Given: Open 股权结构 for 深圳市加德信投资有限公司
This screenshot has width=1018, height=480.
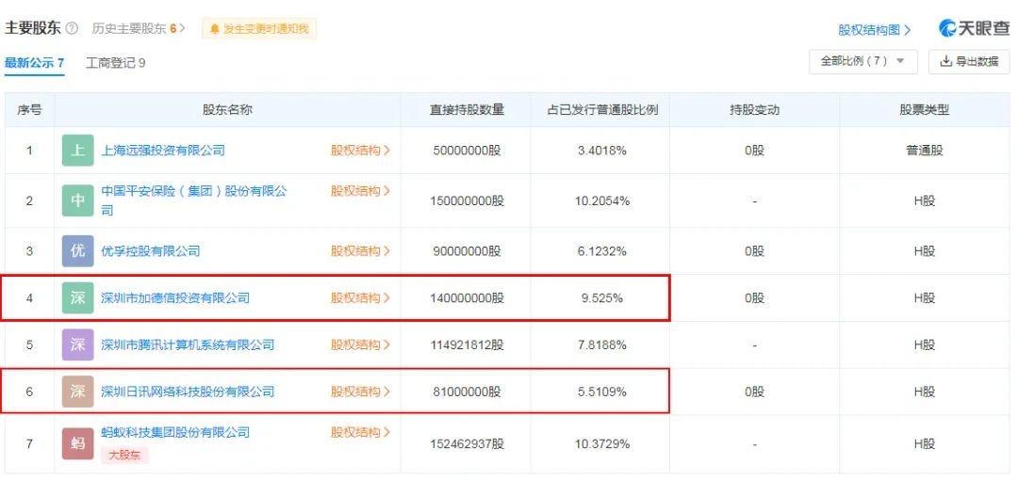Looking at the screenshot, I should pyautogui.click(x=360, y=297).
